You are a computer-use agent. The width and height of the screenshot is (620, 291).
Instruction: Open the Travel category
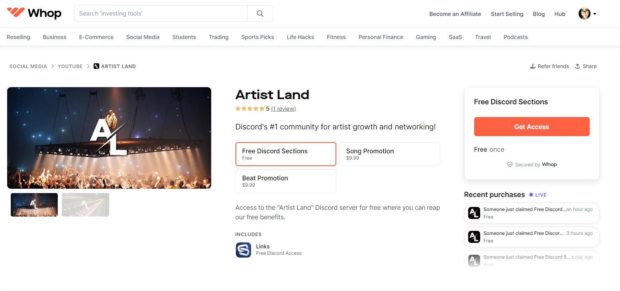point(483,37)
